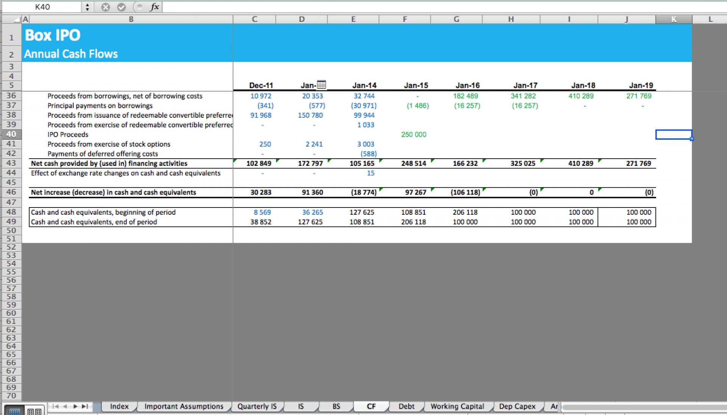Click Net increase (decrease) in cash label
This screenshot has height=415, width=727.
click(x=114, y=192)
